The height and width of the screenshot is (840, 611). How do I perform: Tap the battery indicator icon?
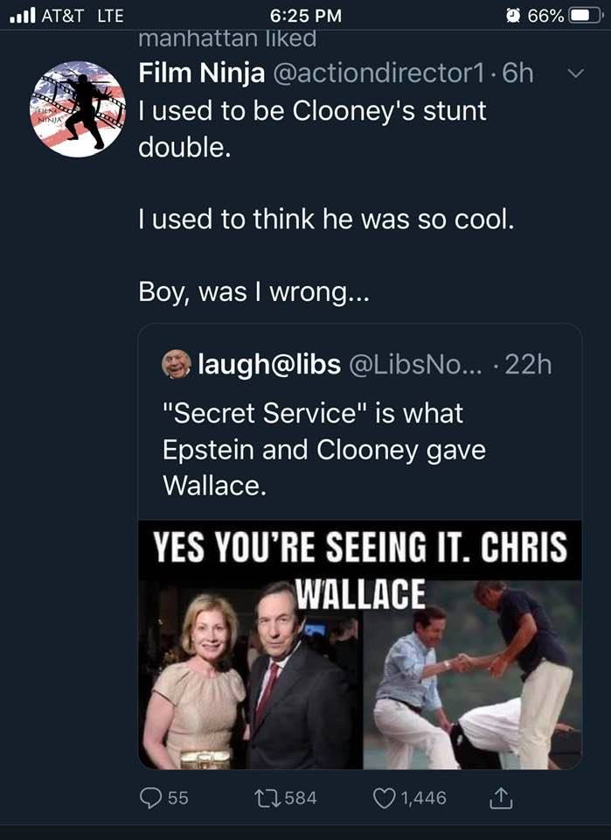click(x=583, y=16)
